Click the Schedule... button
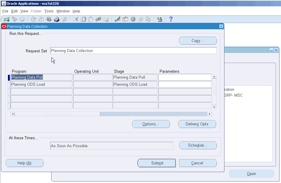This screenshot has width=281, height=183. click(198, 145)
